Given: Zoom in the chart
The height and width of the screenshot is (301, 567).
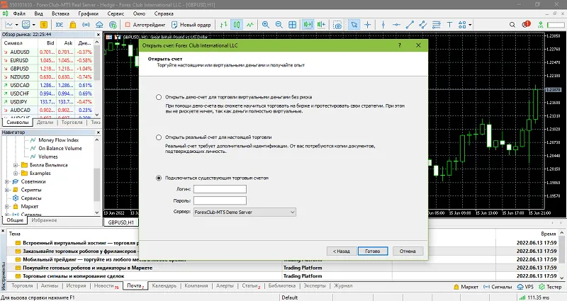Looking at the screenshot, I should (266, 25).
